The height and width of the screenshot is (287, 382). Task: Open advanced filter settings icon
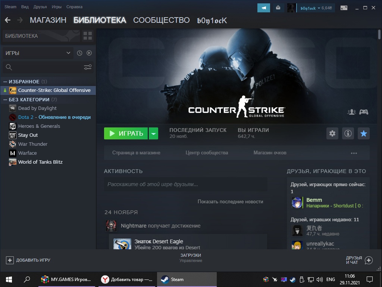[88, 67]
